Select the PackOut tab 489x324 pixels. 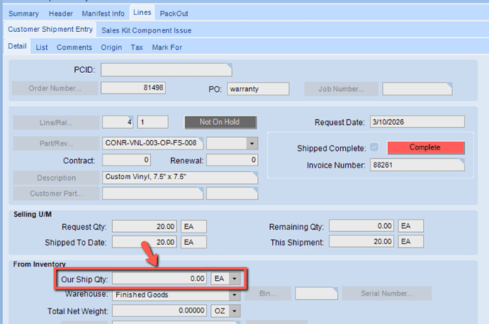[174, 13]
